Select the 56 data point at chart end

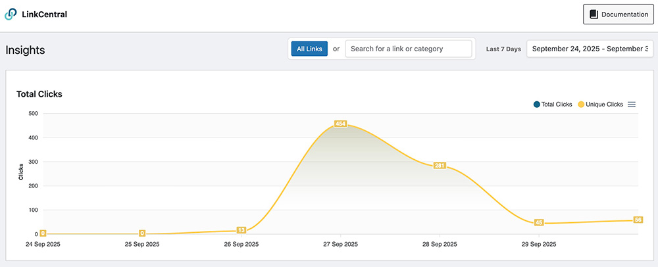638,220
